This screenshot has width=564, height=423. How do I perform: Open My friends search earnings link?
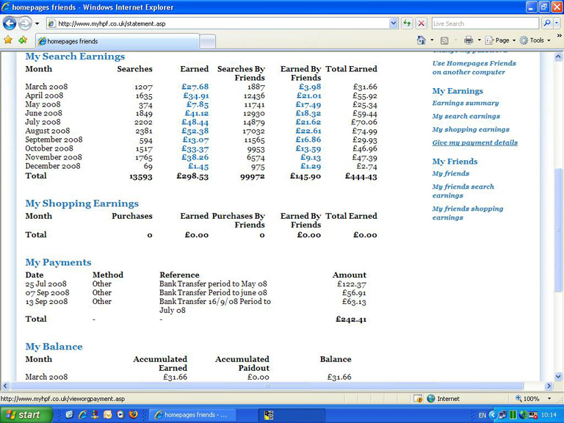click(463, 191)
